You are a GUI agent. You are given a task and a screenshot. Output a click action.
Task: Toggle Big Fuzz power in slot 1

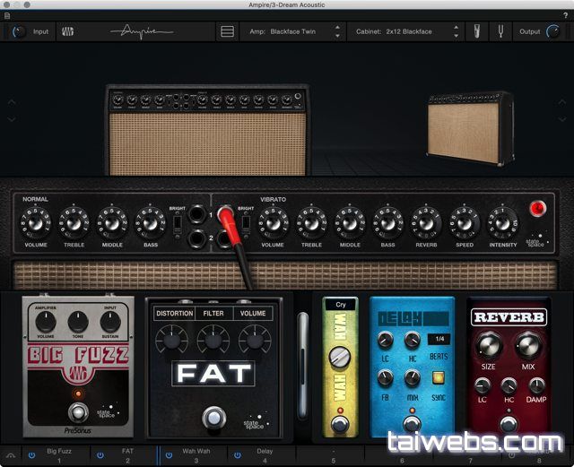(x=31, y=454)
